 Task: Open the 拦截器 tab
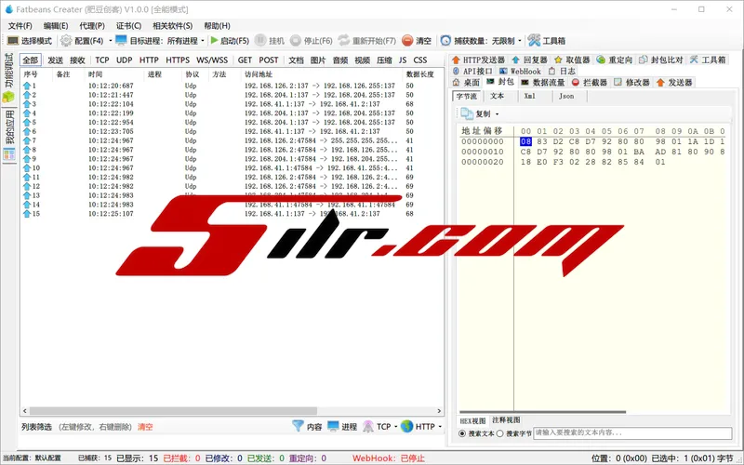590,82
